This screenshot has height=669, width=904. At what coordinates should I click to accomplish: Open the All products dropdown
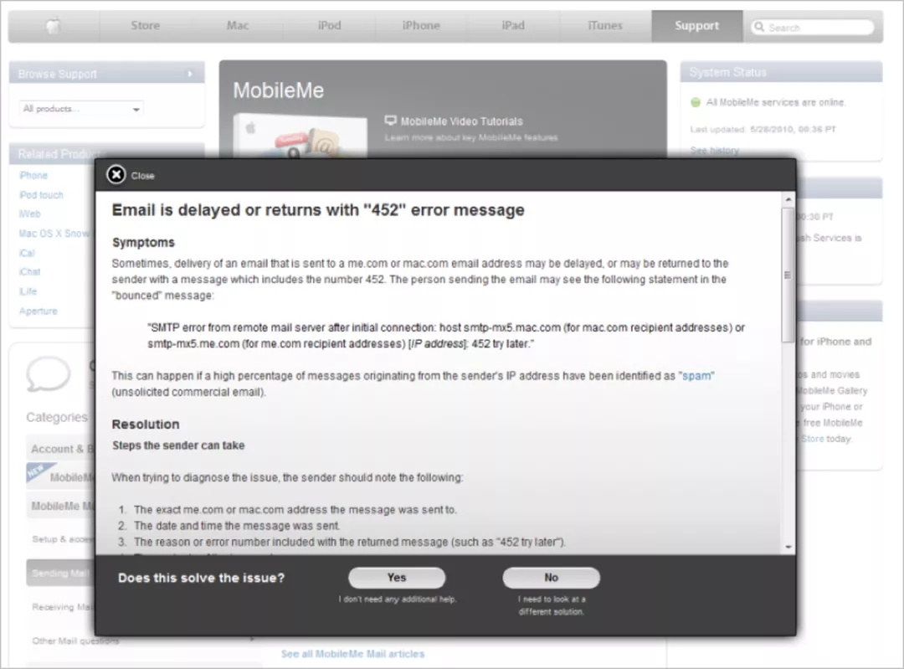[x=81, y=108]
